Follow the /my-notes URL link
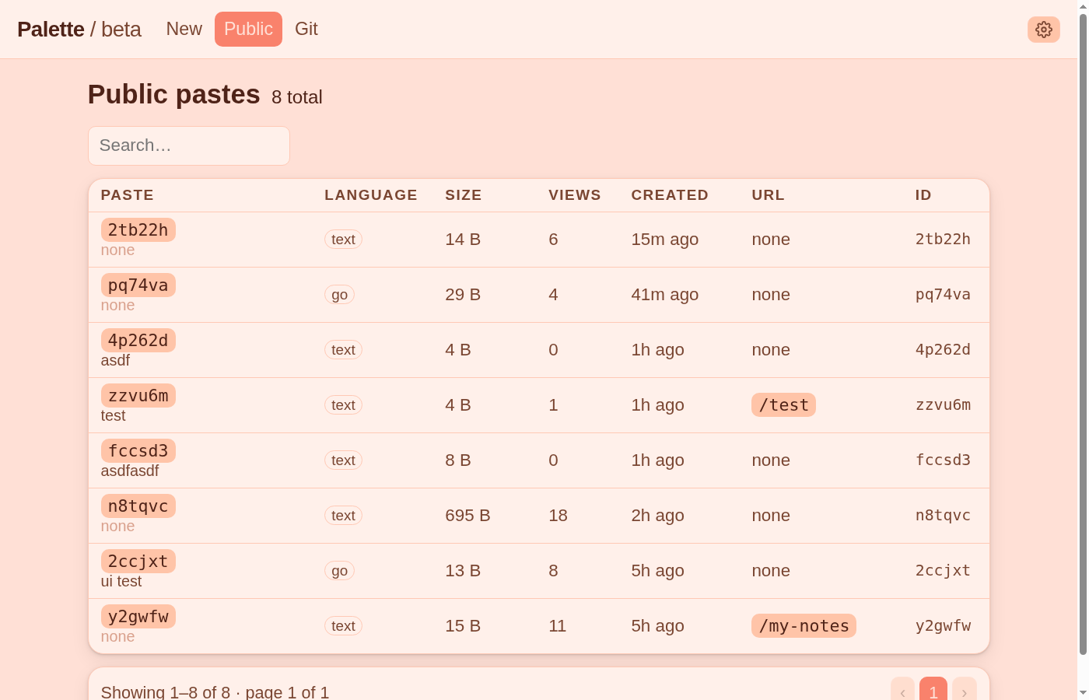 pyautogui.click(x=804, y=626)
